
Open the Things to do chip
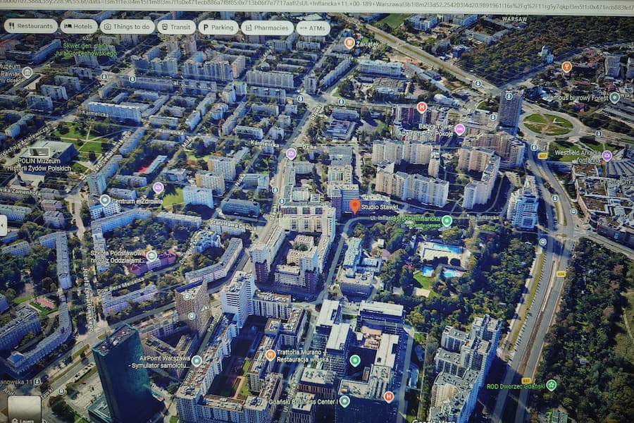click(127, 27)
